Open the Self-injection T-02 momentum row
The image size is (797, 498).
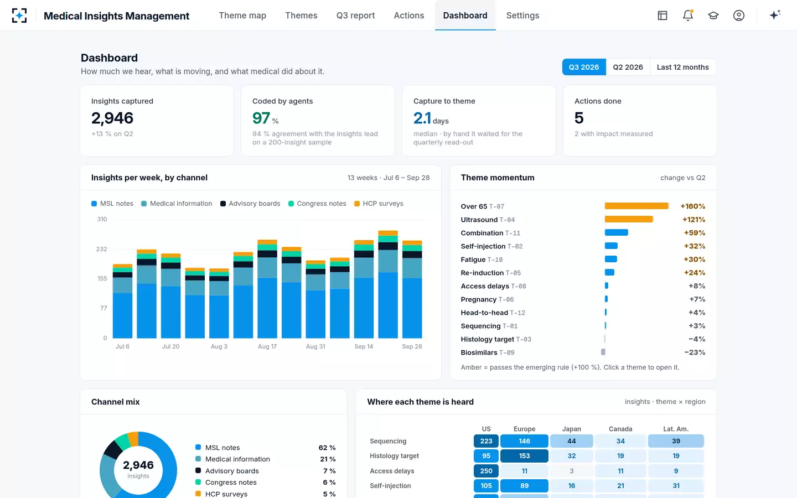point(583,246)
